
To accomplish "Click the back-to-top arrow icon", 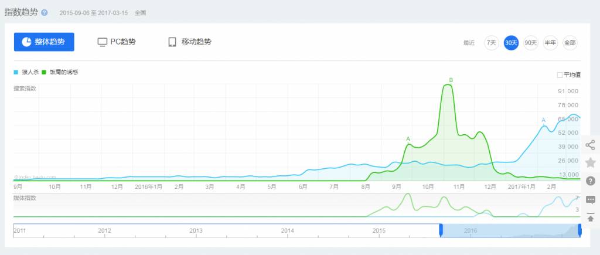I will click(x=590, y=217).
